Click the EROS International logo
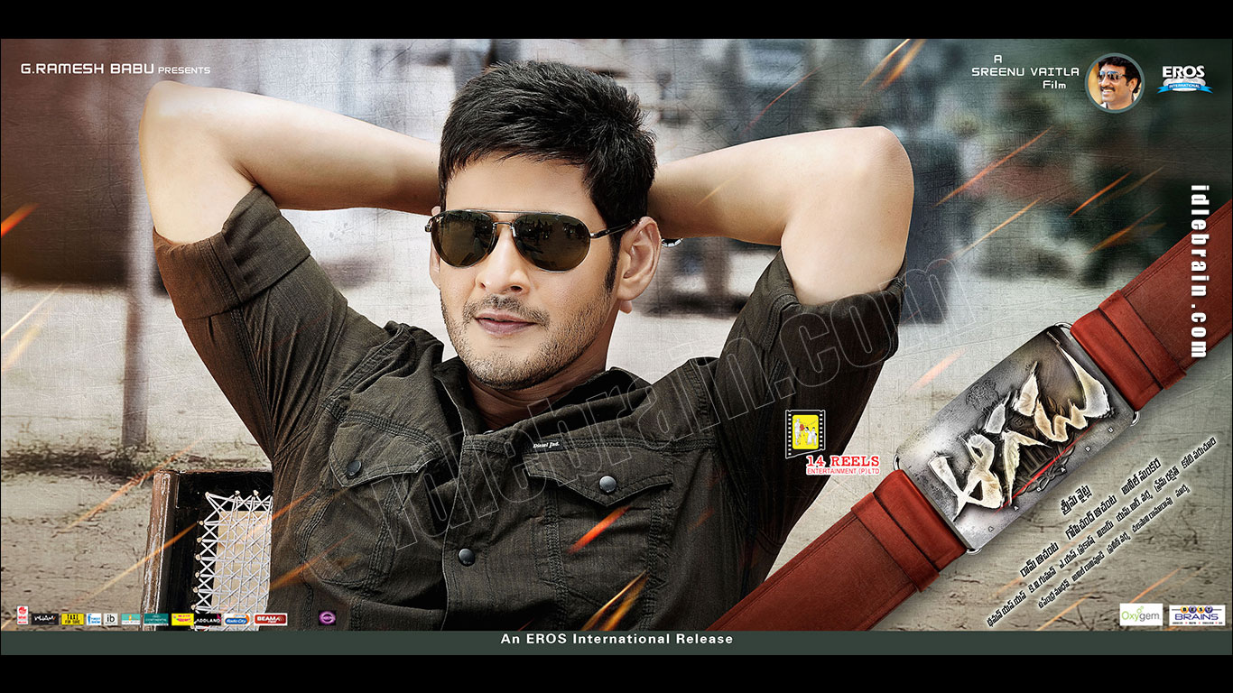The width and height of the screenshot is (1233, 693). (1184, 79)
